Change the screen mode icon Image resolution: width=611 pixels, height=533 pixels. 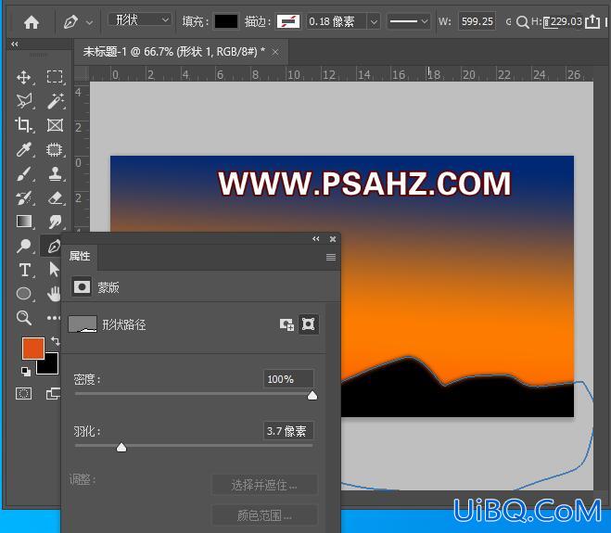point(54,394)
